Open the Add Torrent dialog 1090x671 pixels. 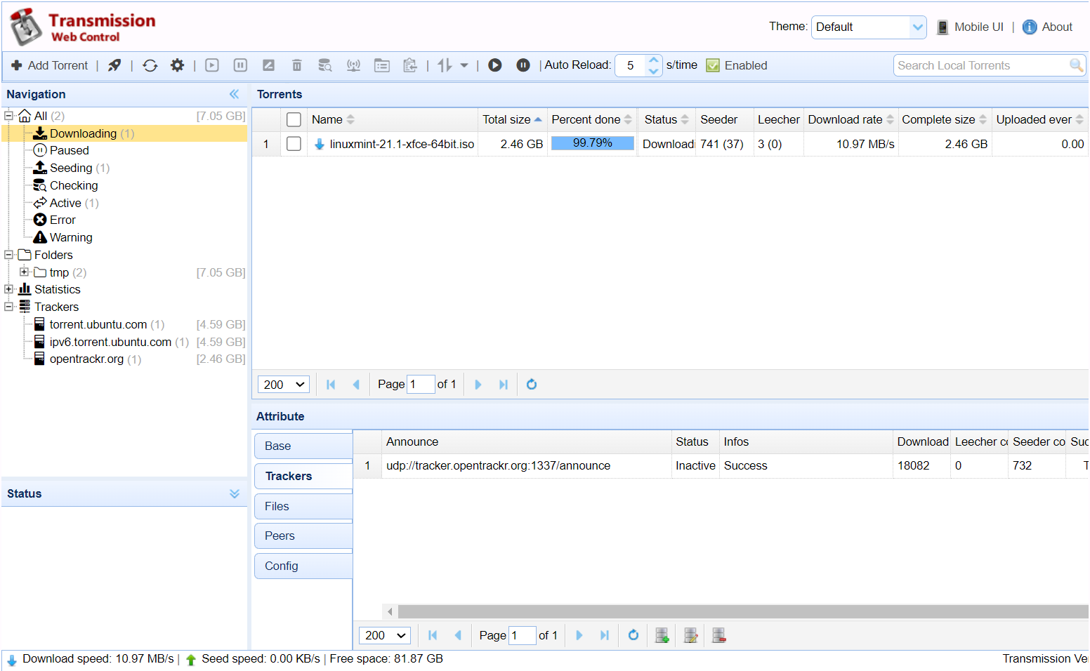click(x=49, y=65)
